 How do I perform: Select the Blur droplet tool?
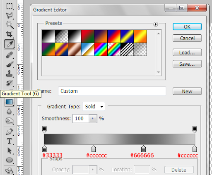pos(10,111)
